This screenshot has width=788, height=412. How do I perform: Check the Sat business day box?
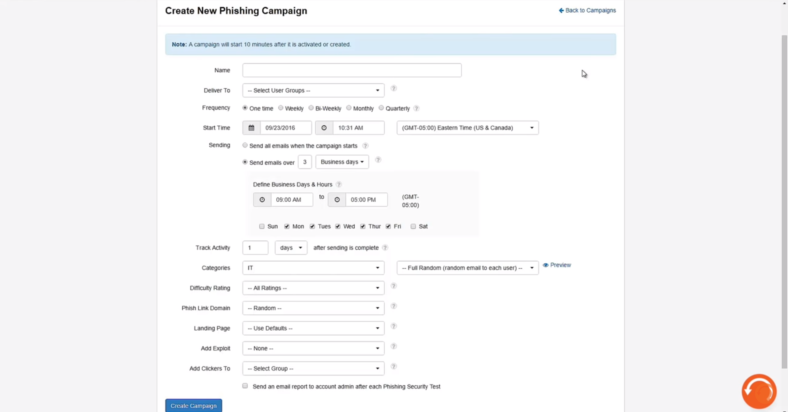[x=413, y=226]
